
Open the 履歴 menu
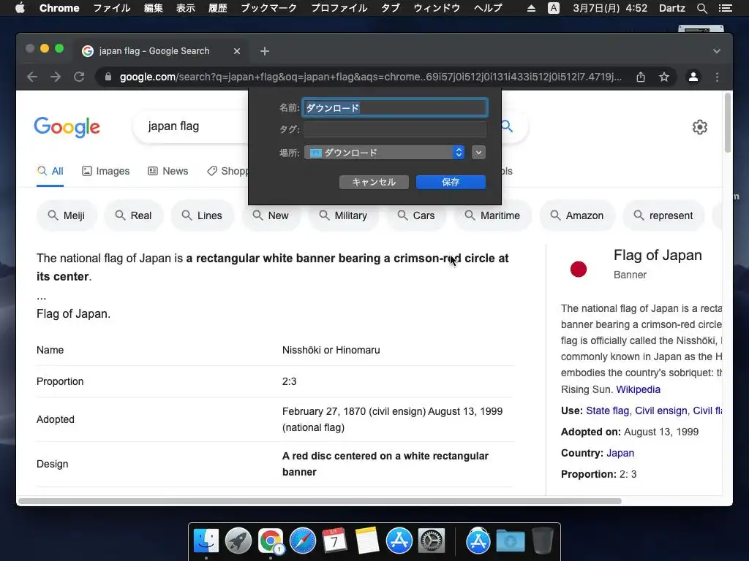tap(217, 8)
